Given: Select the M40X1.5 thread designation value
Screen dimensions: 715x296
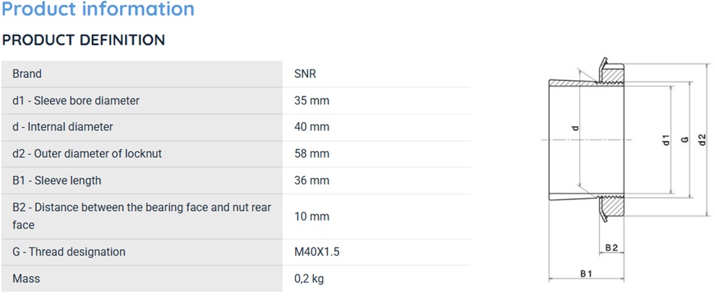Looking at the screenshot, I should 317,252.
